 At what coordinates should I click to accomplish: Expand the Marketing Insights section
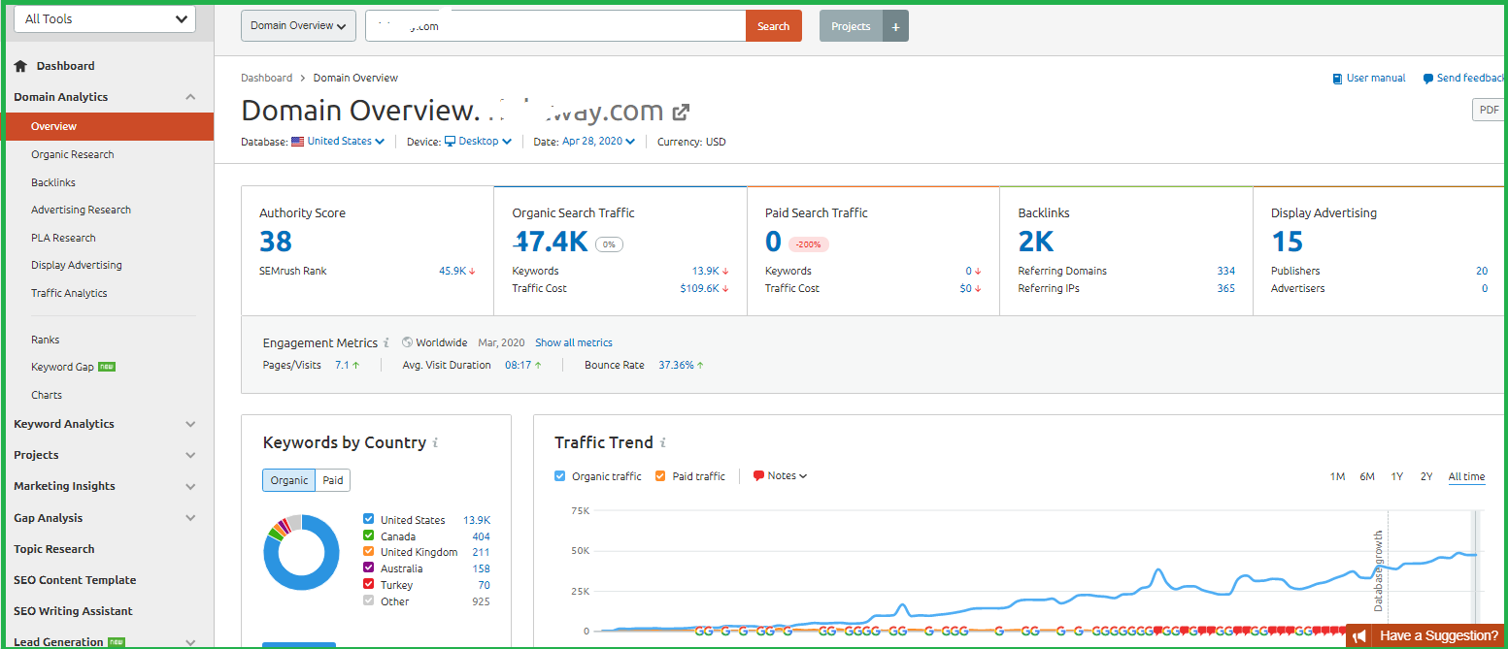(190, 486)
